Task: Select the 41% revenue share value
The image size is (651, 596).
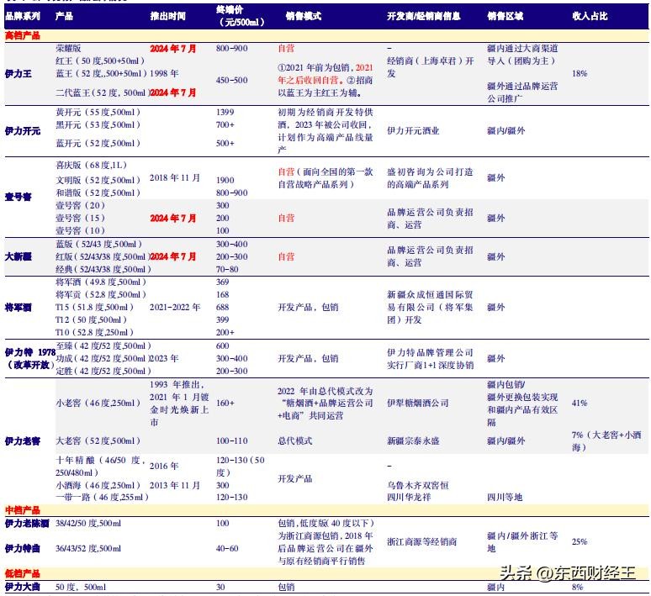Action: pyautogui.click(x=579, y=403)
